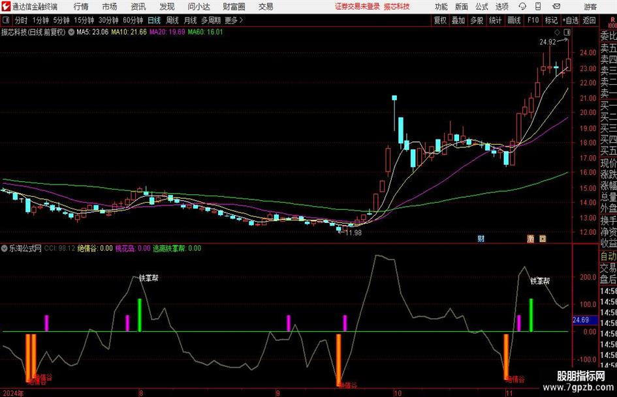Image resolution: width=617 pixels, height=397 pixels.
Task: Open indicator settings circle beside 乐淘公式网
Action: 5,248
